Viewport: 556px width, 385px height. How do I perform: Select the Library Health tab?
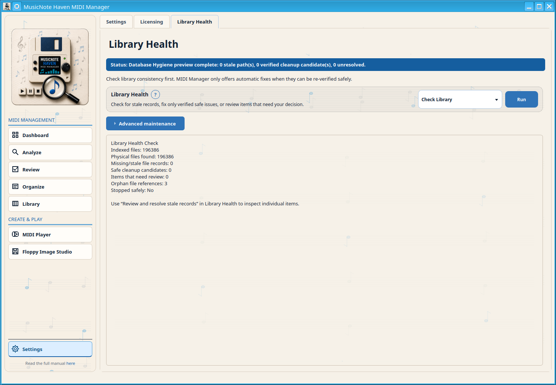click(x=194, y=22)
